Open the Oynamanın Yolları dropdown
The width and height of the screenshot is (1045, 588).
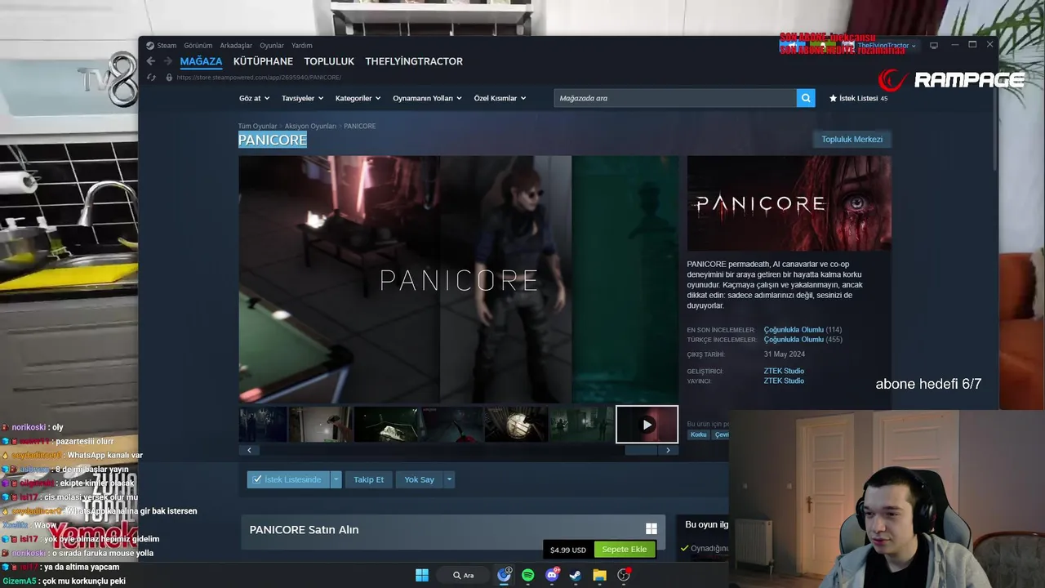(427, 98)
